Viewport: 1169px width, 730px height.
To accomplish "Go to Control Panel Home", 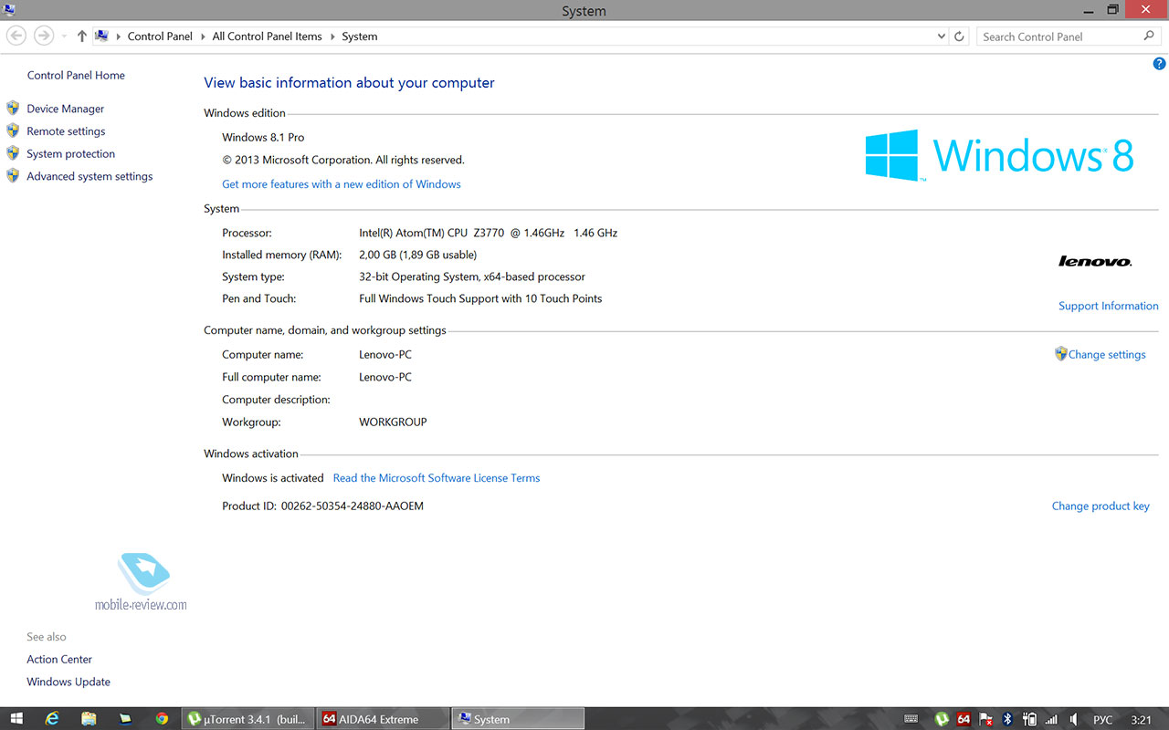I will tap(76, 76).
